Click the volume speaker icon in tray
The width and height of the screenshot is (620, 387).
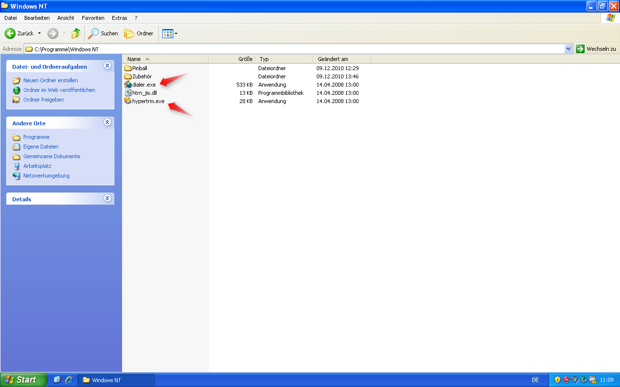(574, 379)
